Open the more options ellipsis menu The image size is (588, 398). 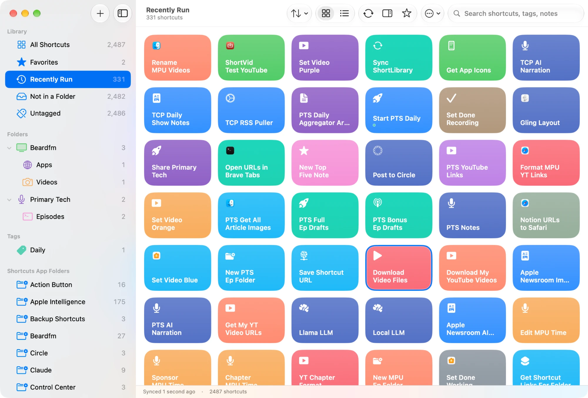(x=432, y=14)
